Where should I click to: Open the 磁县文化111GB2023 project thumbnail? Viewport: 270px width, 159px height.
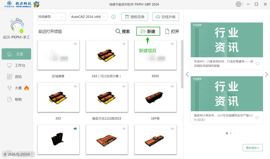[107, 97]
